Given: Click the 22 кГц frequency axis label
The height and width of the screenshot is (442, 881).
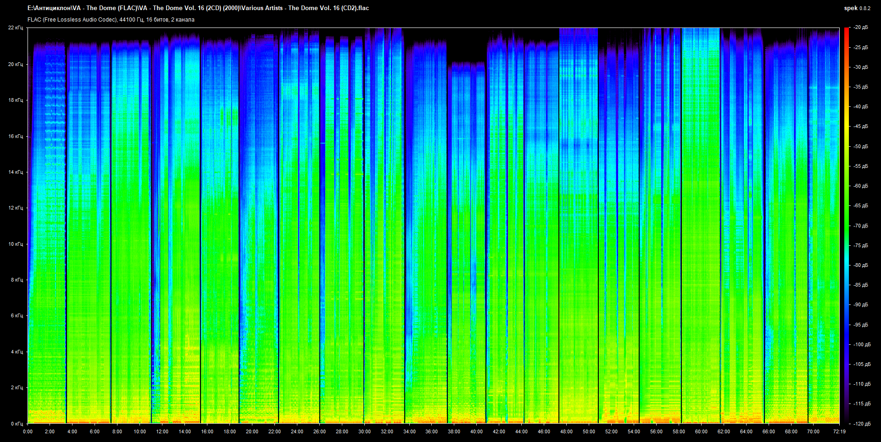Looking at the screenshot, I should pos(16,28).
